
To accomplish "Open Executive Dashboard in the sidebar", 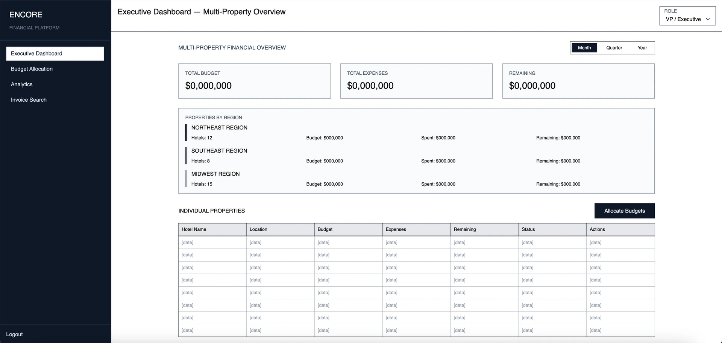I will [x=55, y=54].
